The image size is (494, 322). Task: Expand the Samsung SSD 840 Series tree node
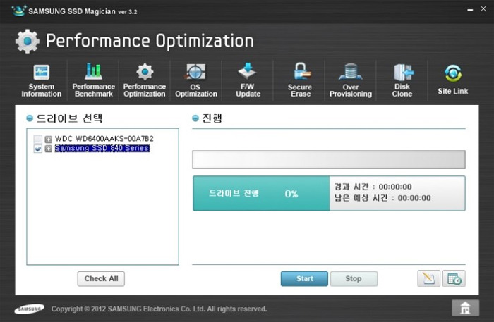48,149
